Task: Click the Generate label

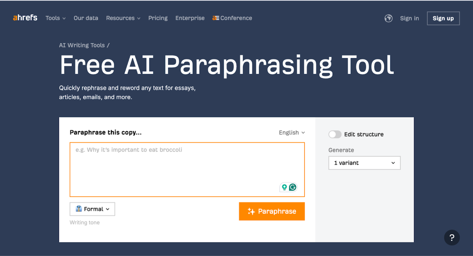Action: (x=341, y=150)
